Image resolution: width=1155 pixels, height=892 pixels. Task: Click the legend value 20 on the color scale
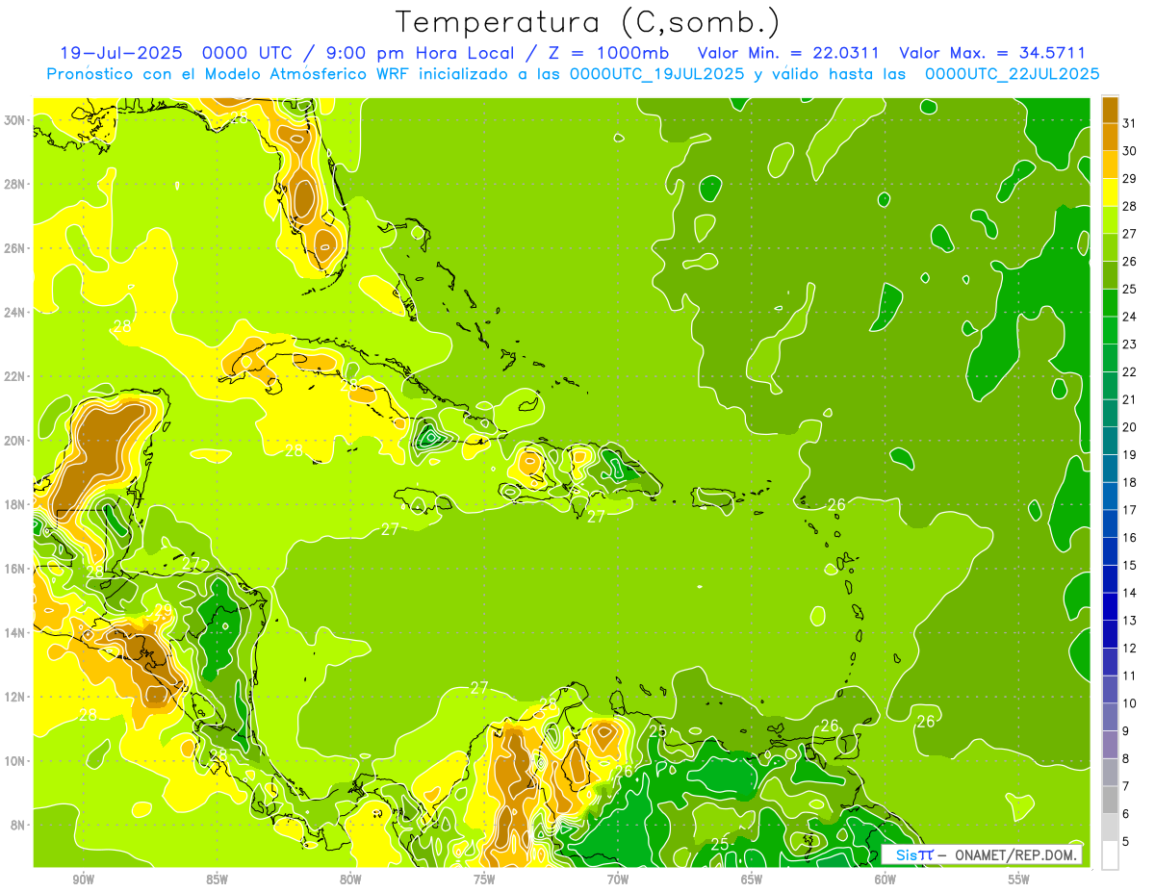1130,427
